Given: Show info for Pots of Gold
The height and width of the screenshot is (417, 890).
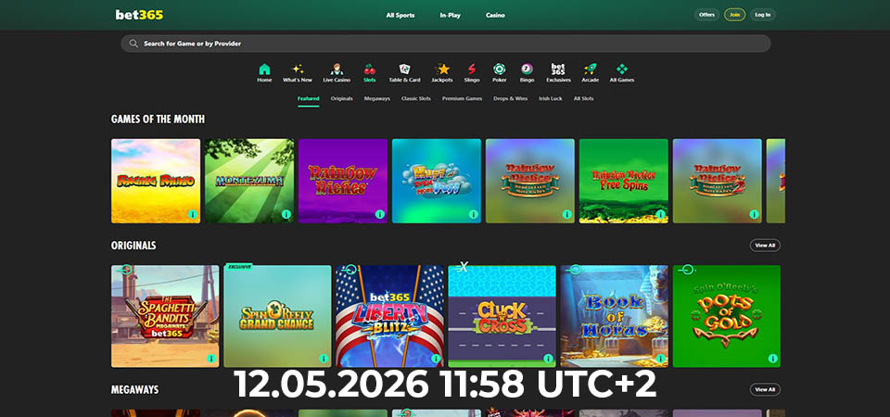Looking at the screenshot, I should point(772,359).
